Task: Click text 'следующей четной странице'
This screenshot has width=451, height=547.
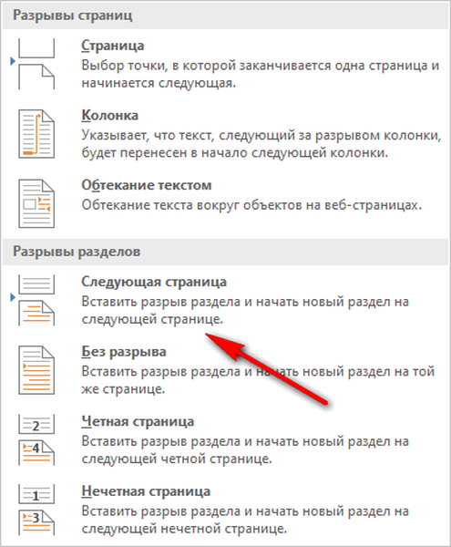Action: coord(177,459)
